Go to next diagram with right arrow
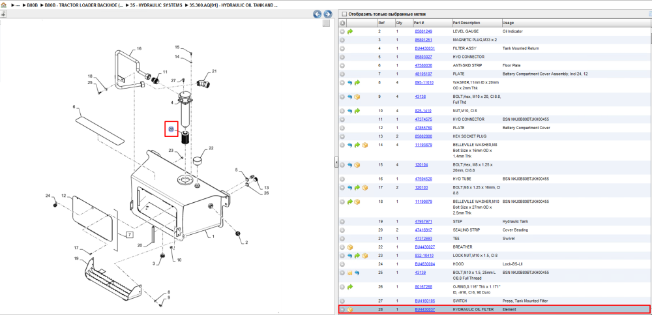Image resolution: width=652 pixels, height=315 pixels. click(x=328, y=14)
